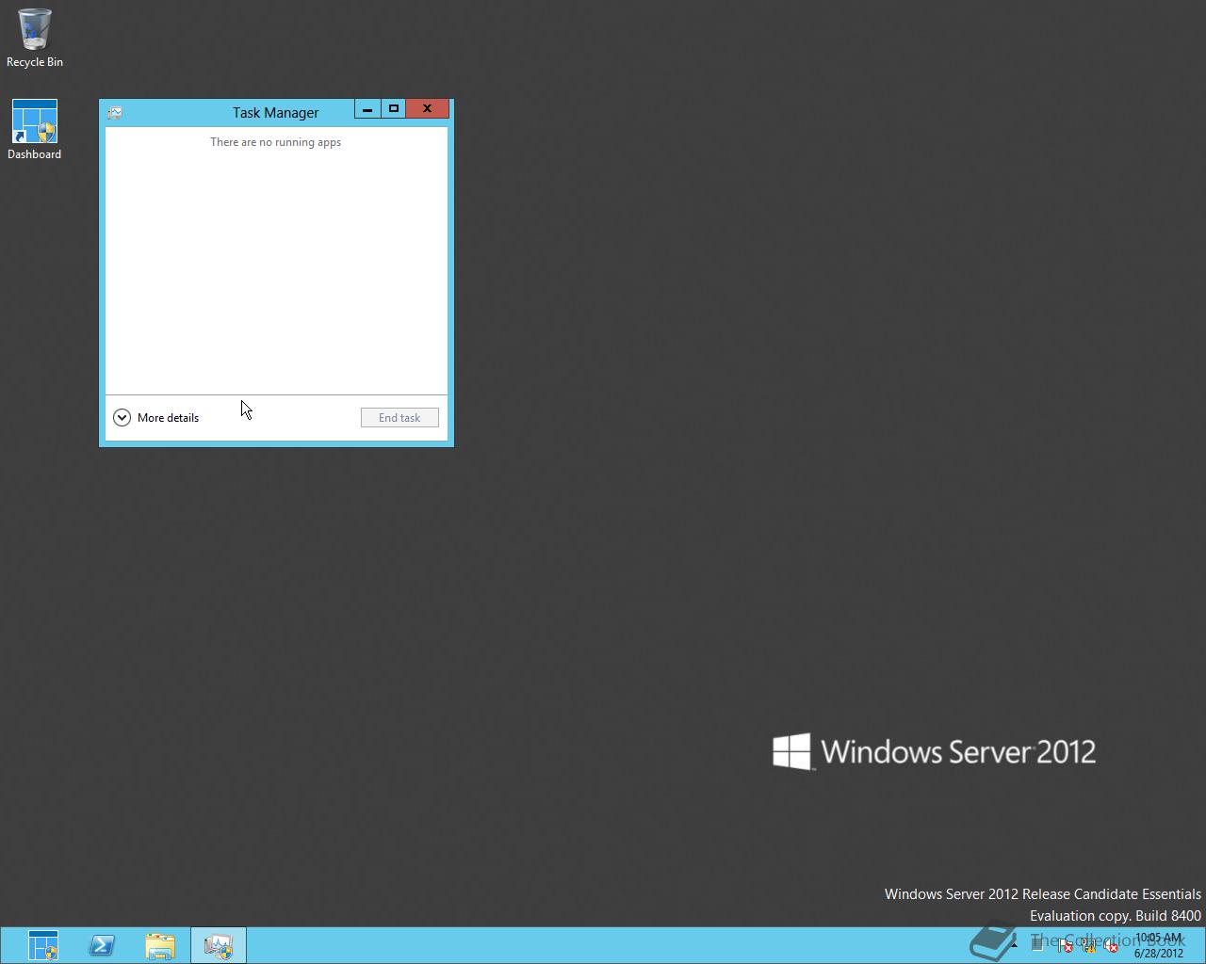Open File Explorer from the taskbar

pos(160,945)
